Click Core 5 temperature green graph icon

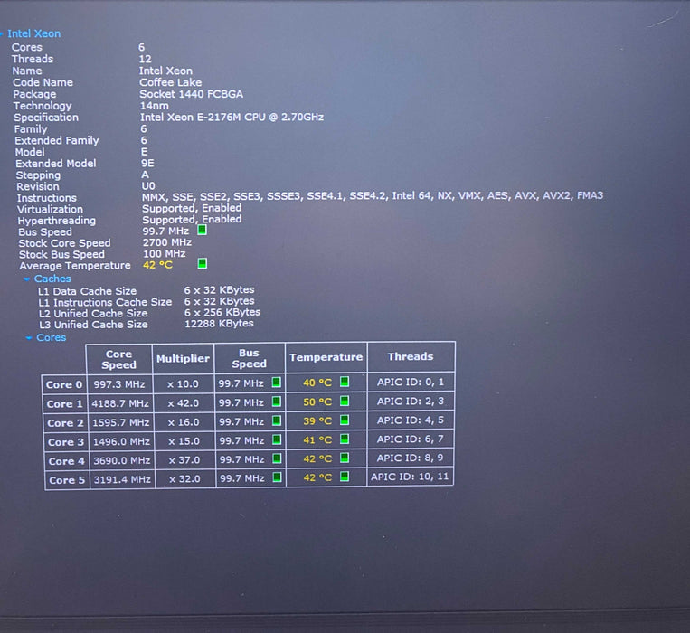tap(345, 477)
